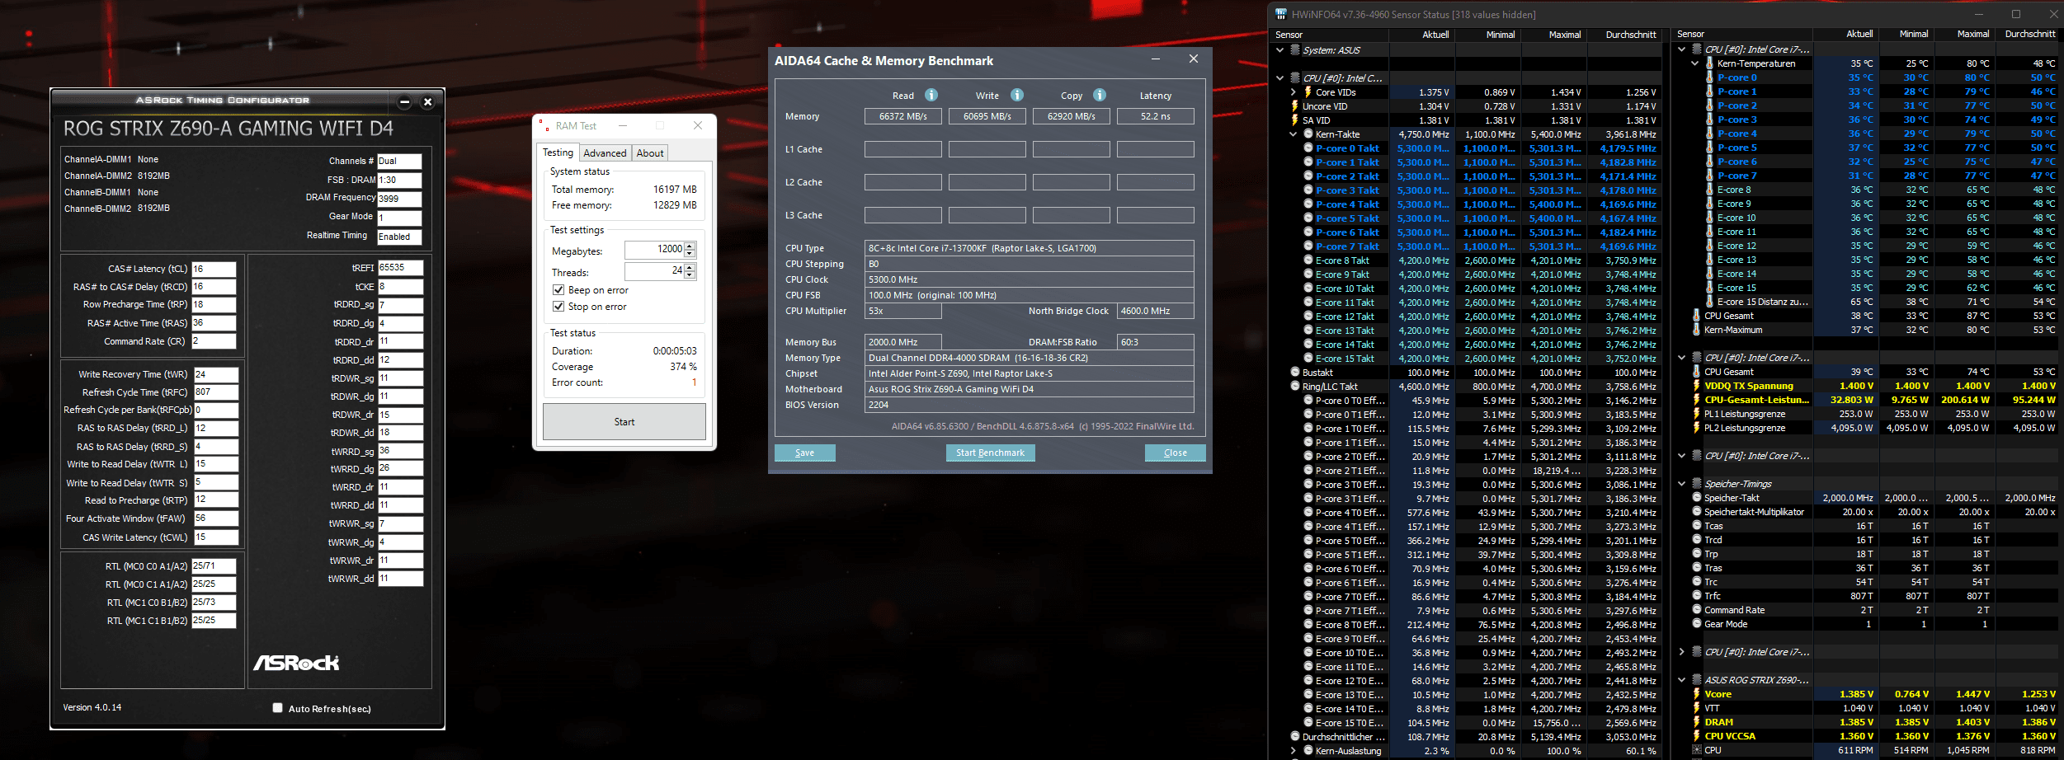Click the Speicher-Takt clock icon
This screenshot has width=2064, height=760.
tap(1697, 498)
